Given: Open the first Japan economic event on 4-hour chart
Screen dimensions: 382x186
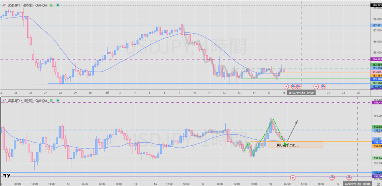Looking at the screenshot, I should point(286,86).
